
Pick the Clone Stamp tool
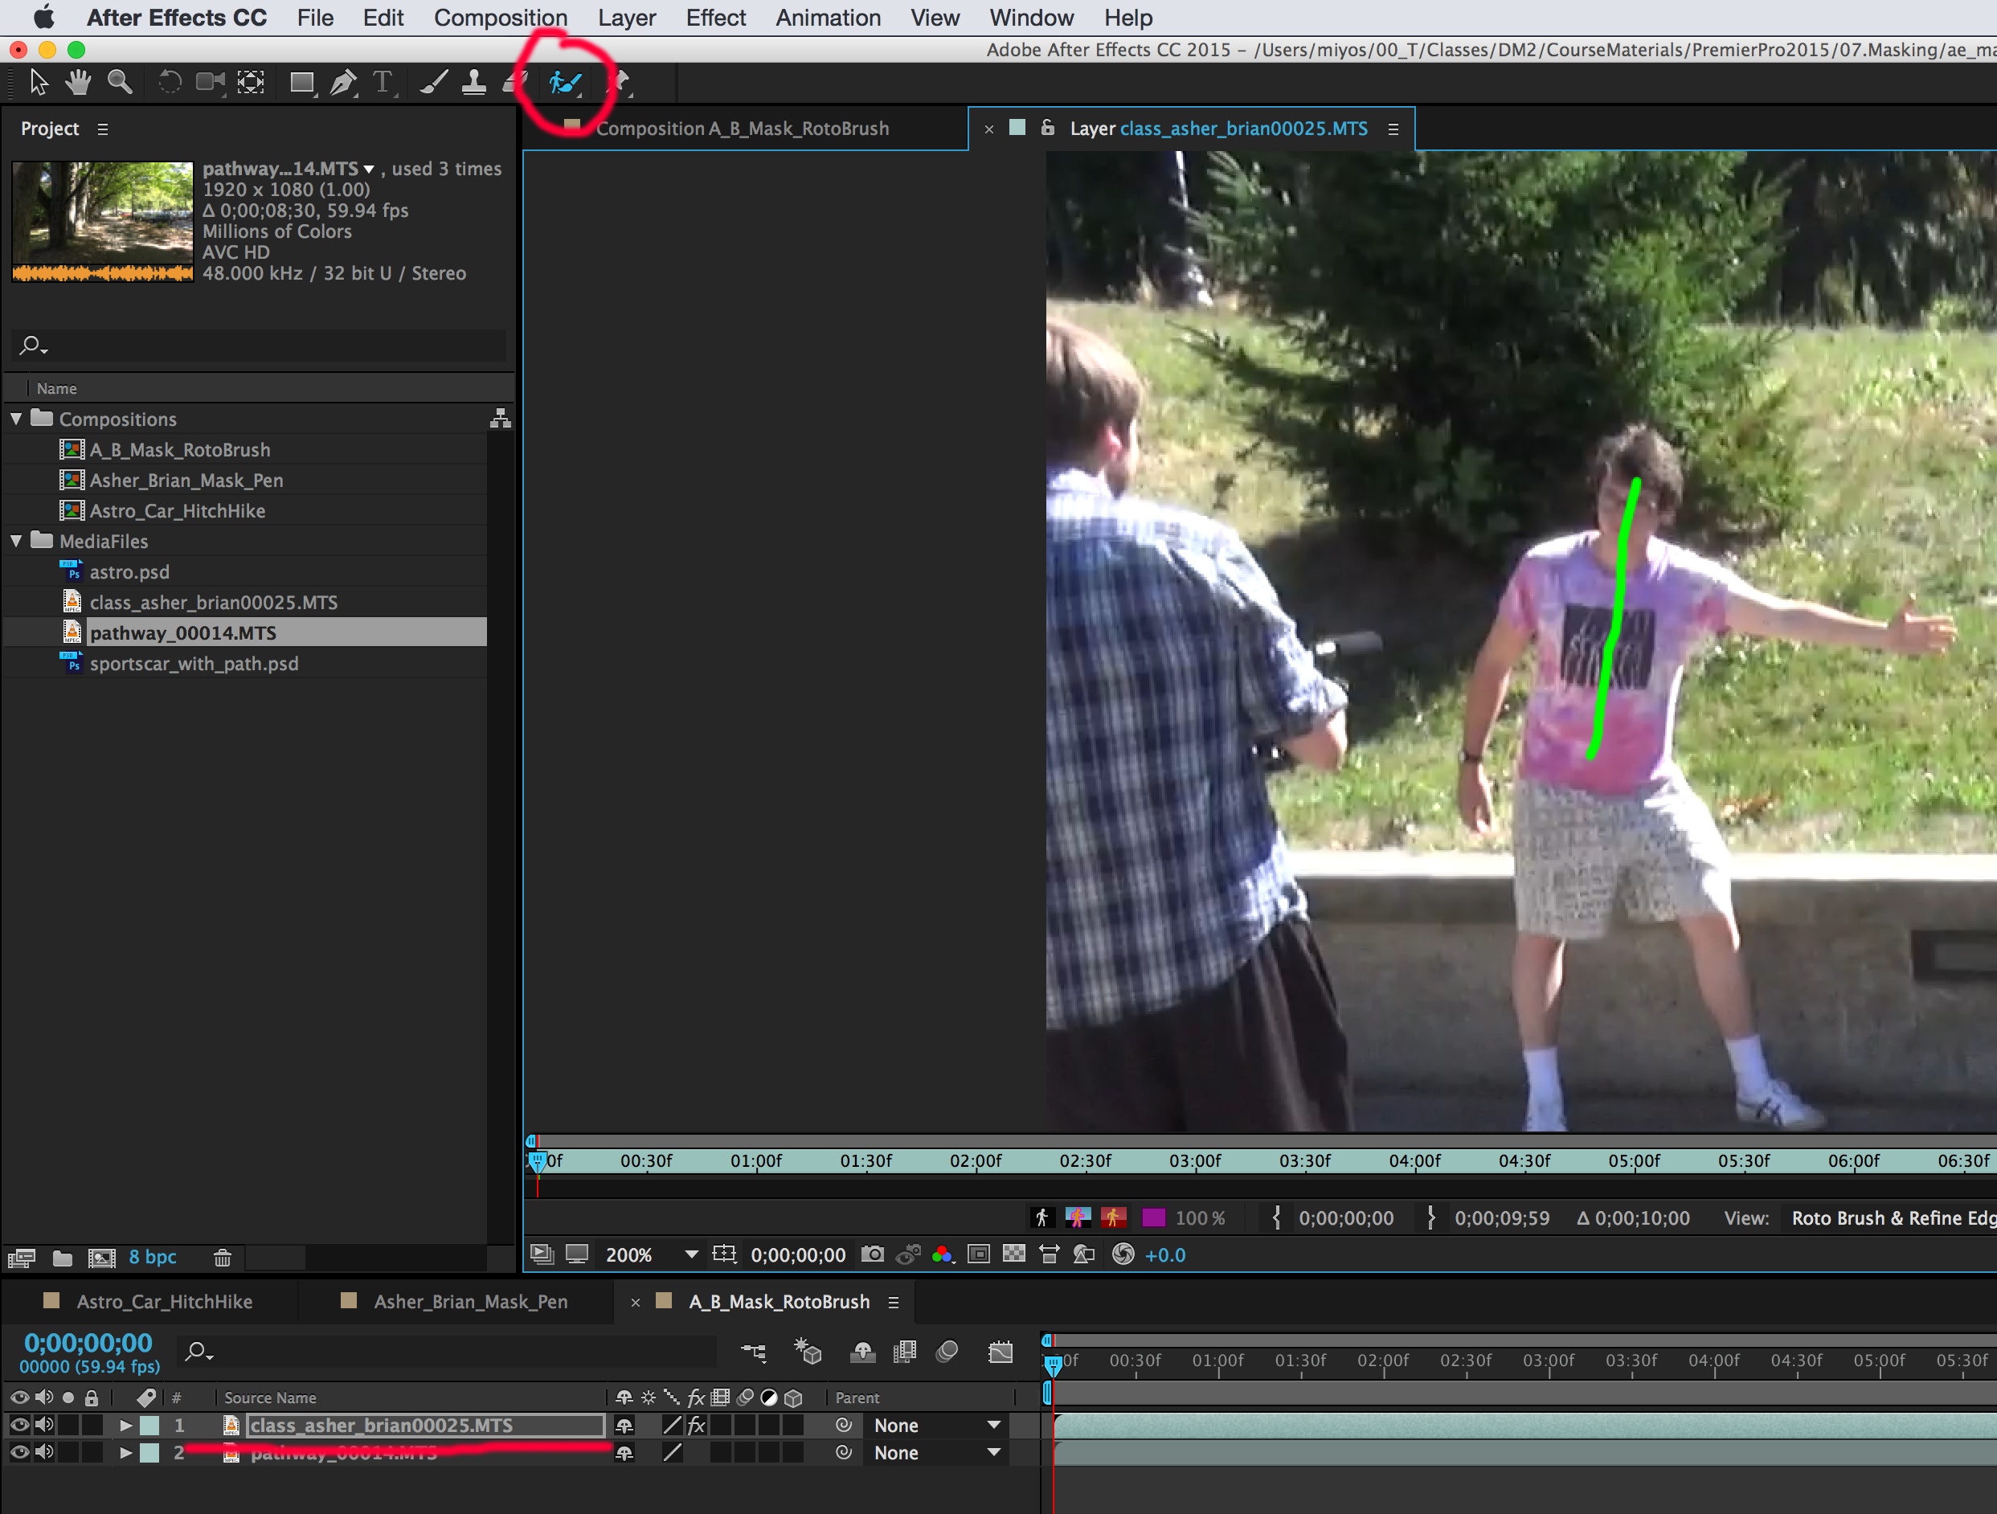coord(473,83)
